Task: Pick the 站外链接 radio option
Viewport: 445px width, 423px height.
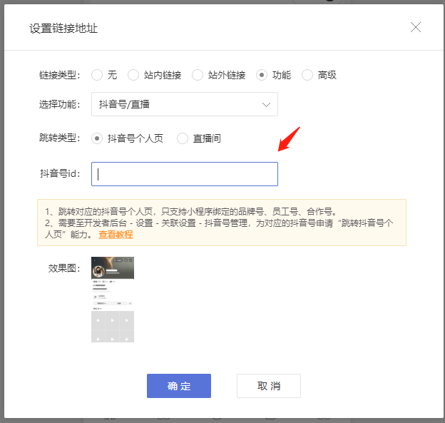Action: point(198,75)
